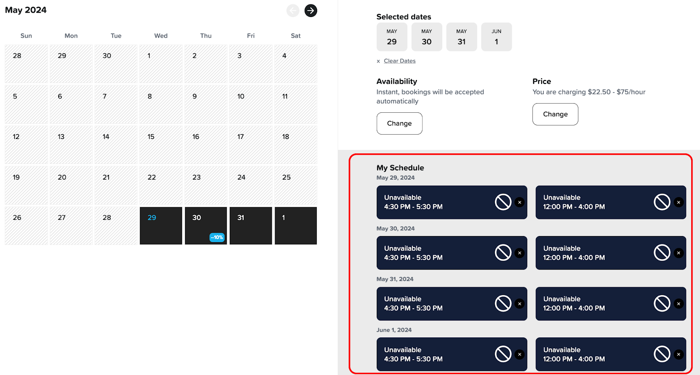Image resolution: width=700 pixels, height=375 pixels.
Task: Deselect May 29 on the calendar
Action: (161, 226)
